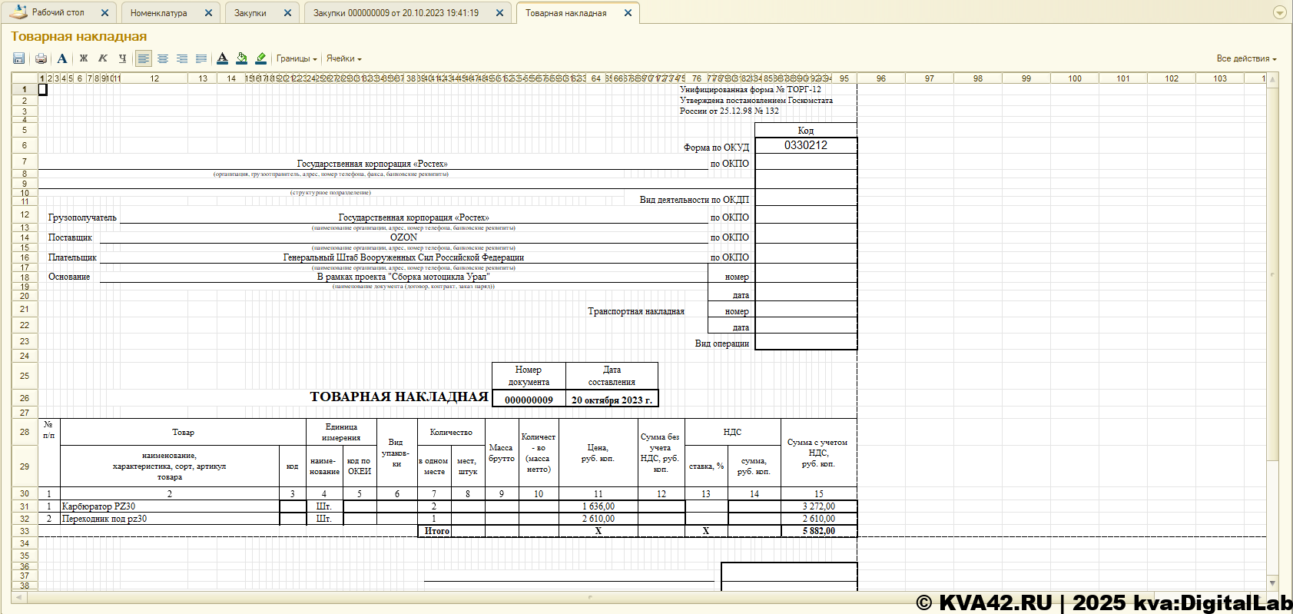Switch to the Закупки tab
Screen dimensions: 1293x614
(x=250, y=13)
